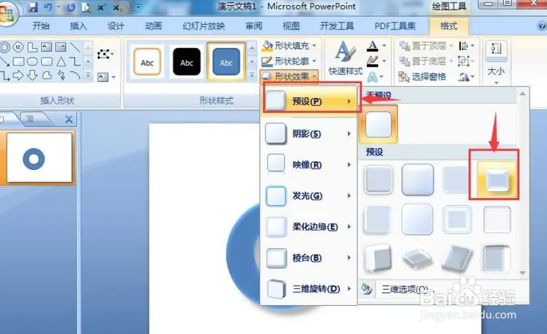Apply the white orange-outline Abc style

tap(147, 62)
